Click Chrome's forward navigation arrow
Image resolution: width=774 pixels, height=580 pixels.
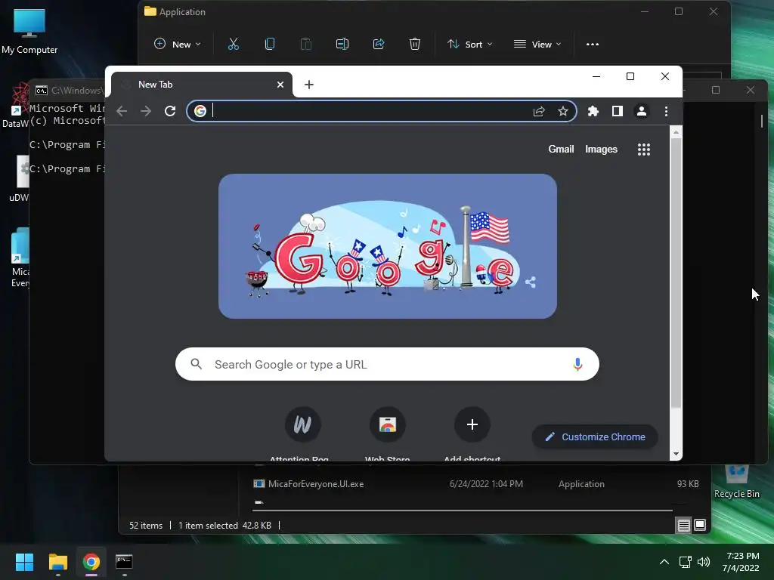(x=146, y=111)
